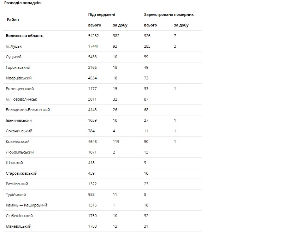307x234 pixels.
Task: Click Lutsk city confirmed total 17441
Action: point(93,46)
